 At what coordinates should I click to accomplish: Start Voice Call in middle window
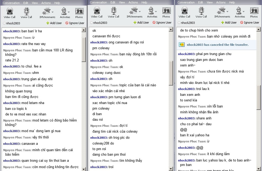[x=113, y=12]
